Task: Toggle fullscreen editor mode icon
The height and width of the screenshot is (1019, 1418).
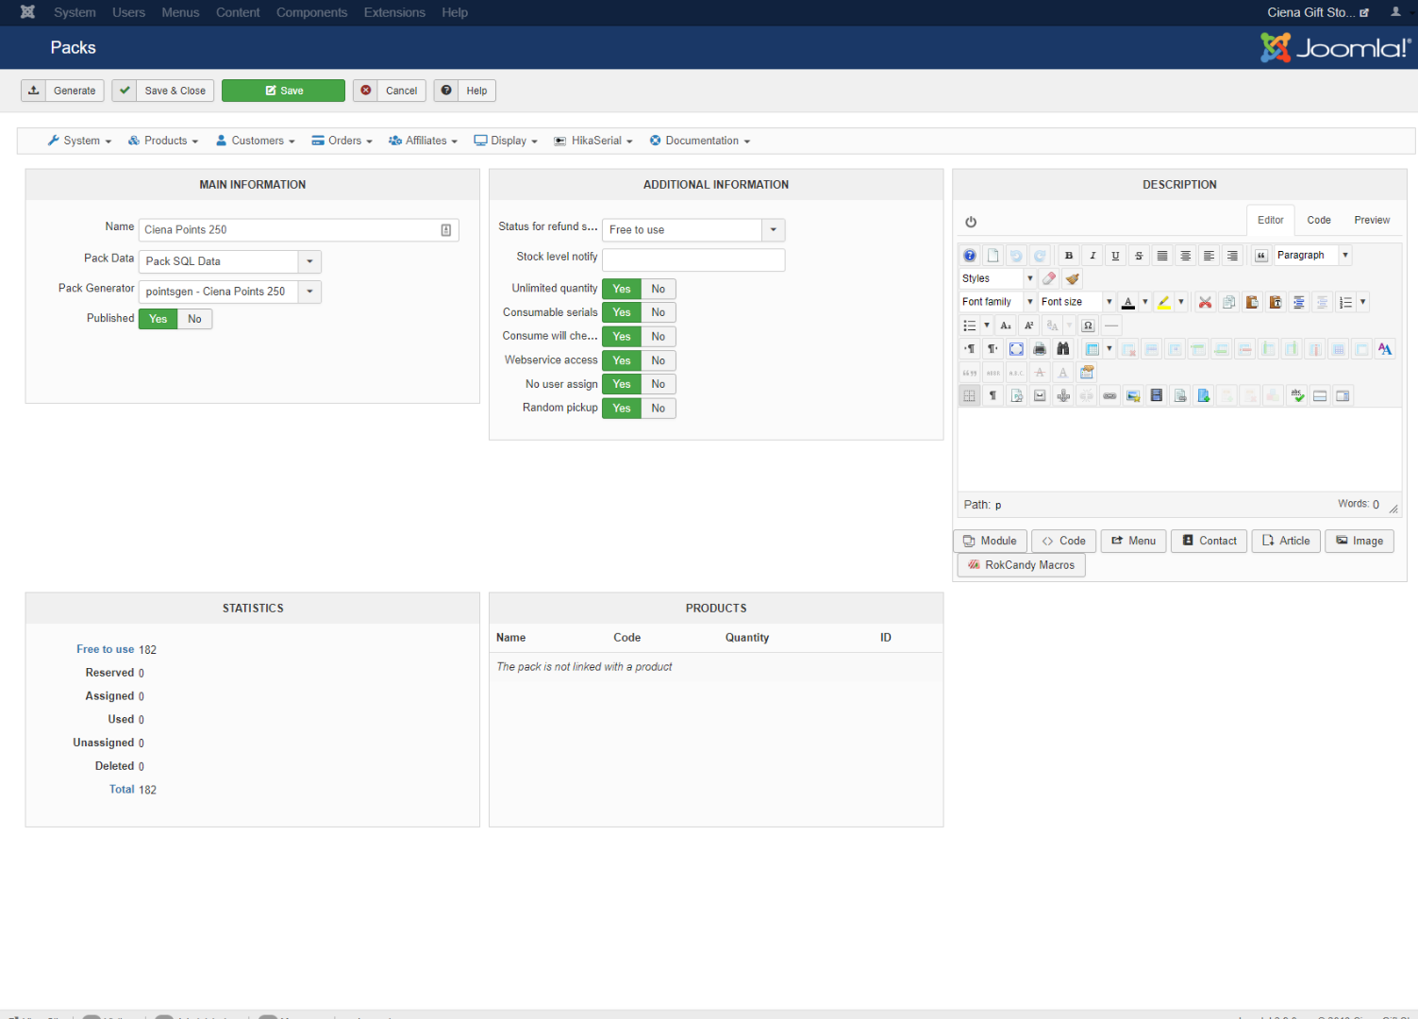Action: click(1016, 349)
